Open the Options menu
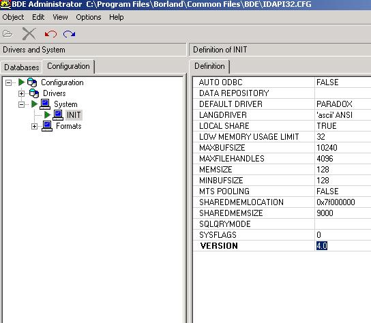 (x=89, y=17)
